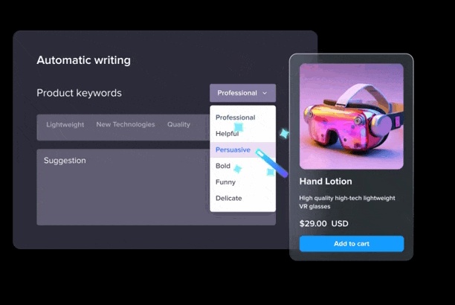Select the highlighted Persuasive option
This screenshot has height=305, width=455.
click(242, 150)
